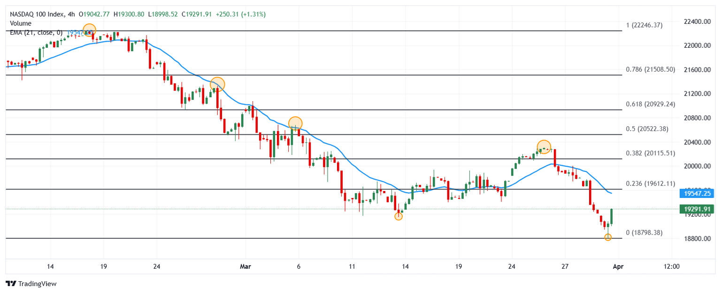Image resolution: width=721 pixels, height=293 pixels.
Task: Select the Volume indicator label
Action: [x=21, y=23]
